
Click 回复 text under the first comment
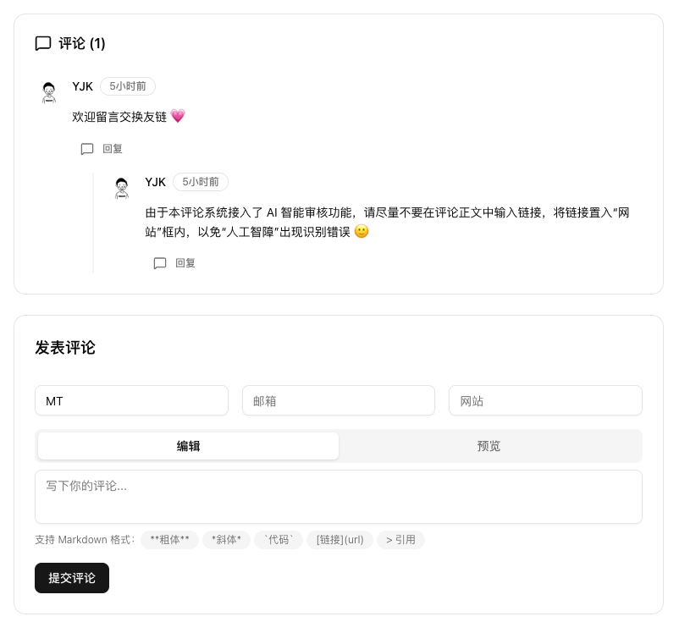point(113,149)
